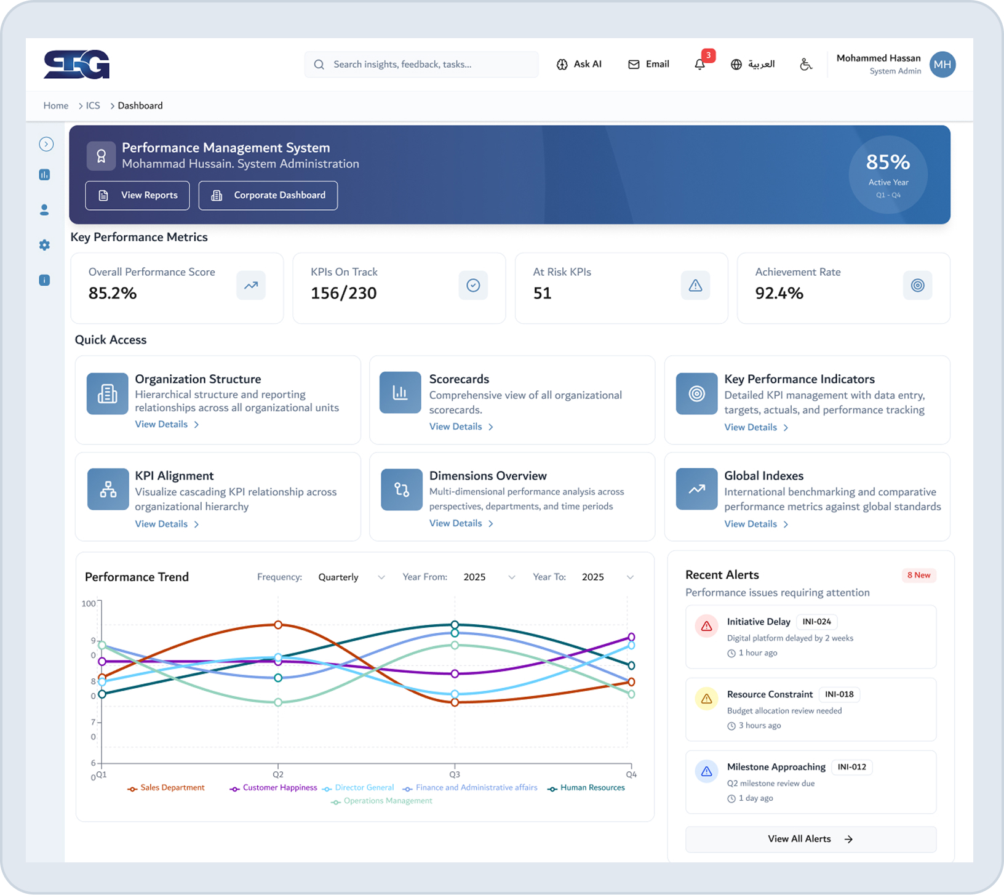
Task: Click the info icon in the sidebar
Action: (44, 280)
